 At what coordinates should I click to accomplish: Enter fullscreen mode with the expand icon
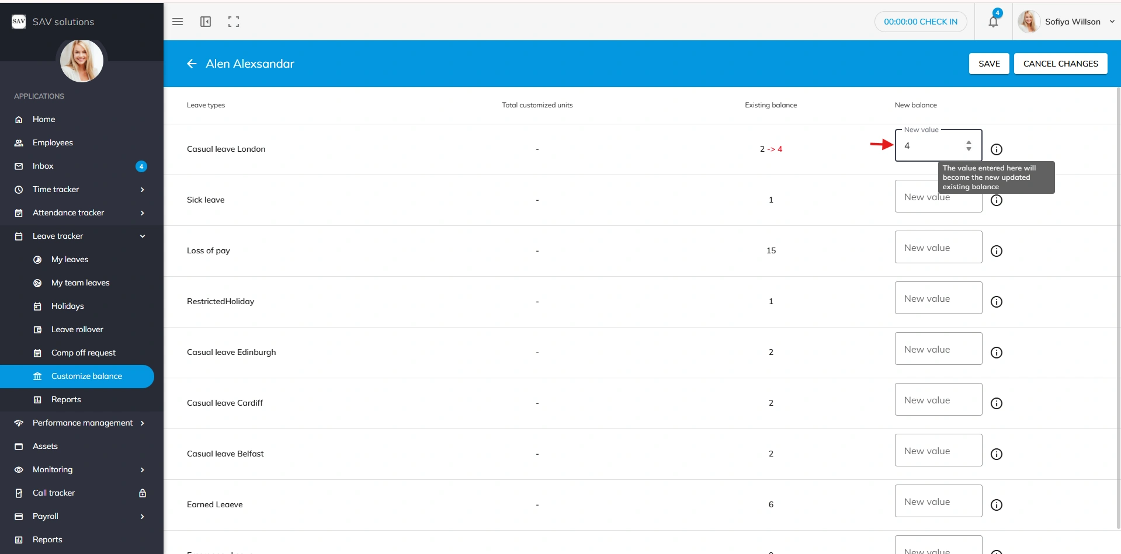(x=234, y=22)
